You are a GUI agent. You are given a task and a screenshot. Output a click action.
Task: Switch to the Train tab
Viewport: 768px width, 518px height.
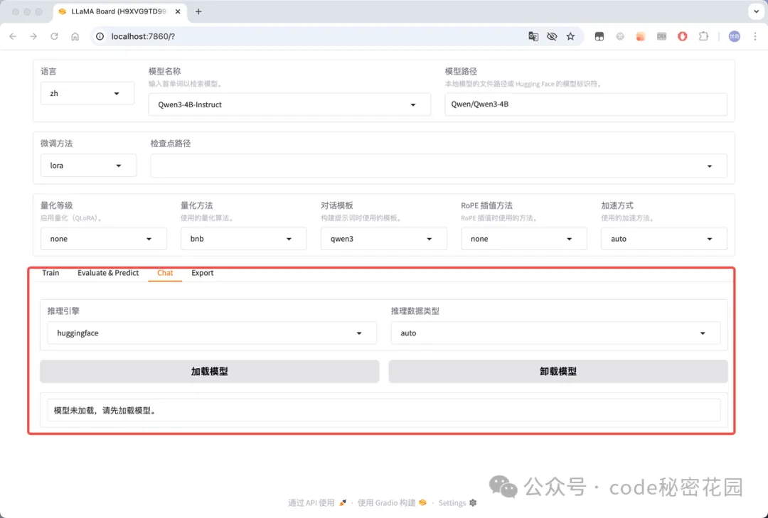pyautogui.click(x=50, y=273)
